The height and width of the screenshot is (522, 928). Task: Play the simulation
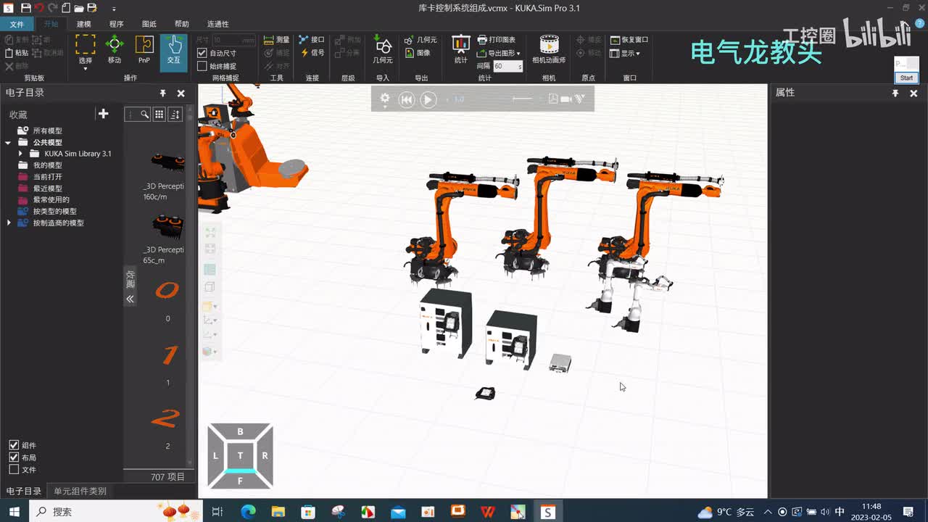(x=428, y=99)
